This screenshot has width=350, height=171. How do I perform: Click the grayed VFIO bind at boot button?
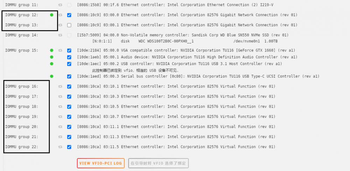tap(159, 163)
